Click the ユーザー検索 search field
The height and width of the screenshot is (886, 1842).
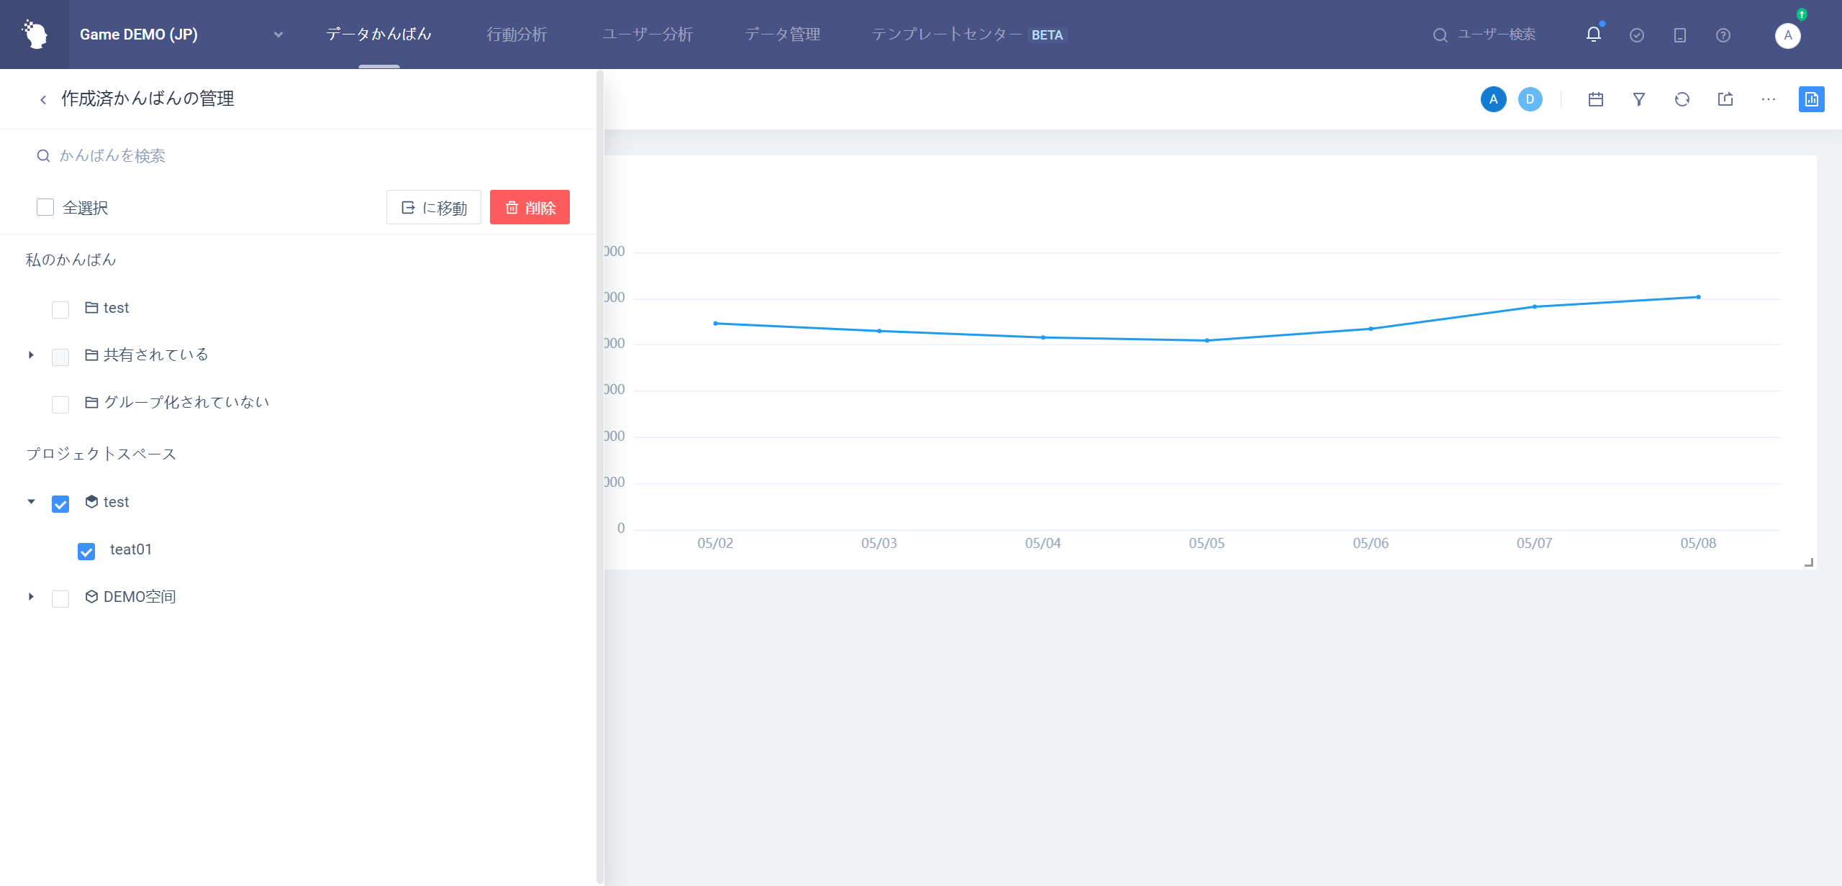pos(1484,35)
